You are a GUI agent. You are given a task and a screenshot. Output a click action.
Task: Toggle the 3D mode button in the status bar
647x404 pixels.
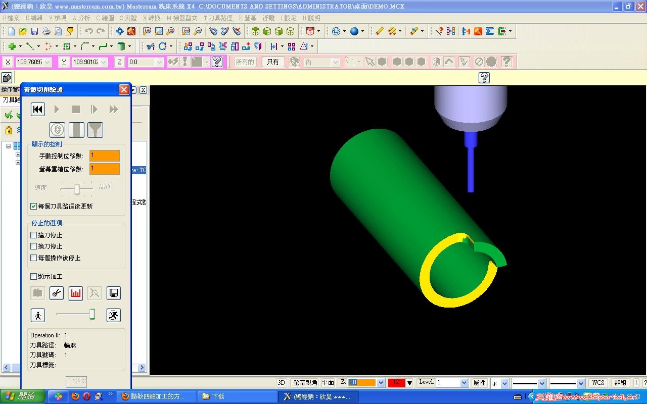(282, 383)
